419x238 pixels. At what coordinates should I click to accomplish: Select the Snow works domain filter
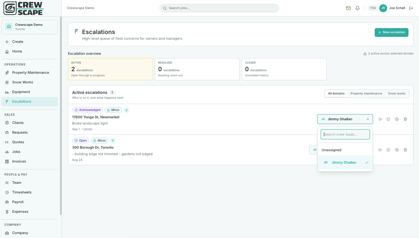(397, 94)
